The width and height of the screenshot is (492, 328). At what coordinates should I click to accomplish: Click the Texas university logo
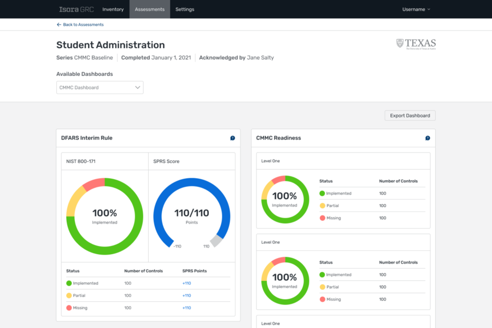pos(416,44)
